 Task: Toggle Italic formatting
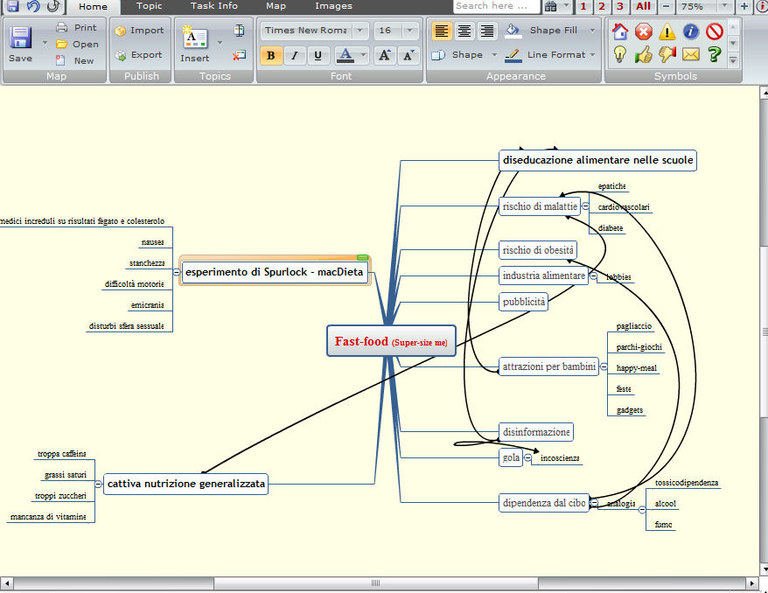pos(295,55)
